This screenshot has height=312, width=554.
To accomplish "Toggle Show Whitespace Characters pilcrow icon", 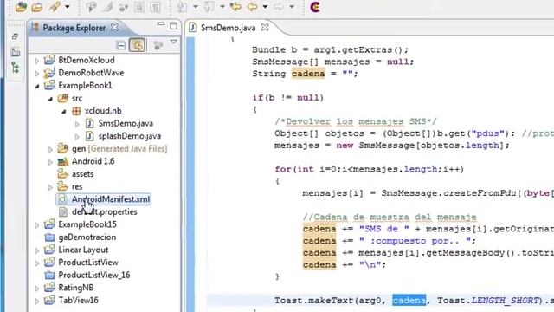I will (x=156, y=7).
